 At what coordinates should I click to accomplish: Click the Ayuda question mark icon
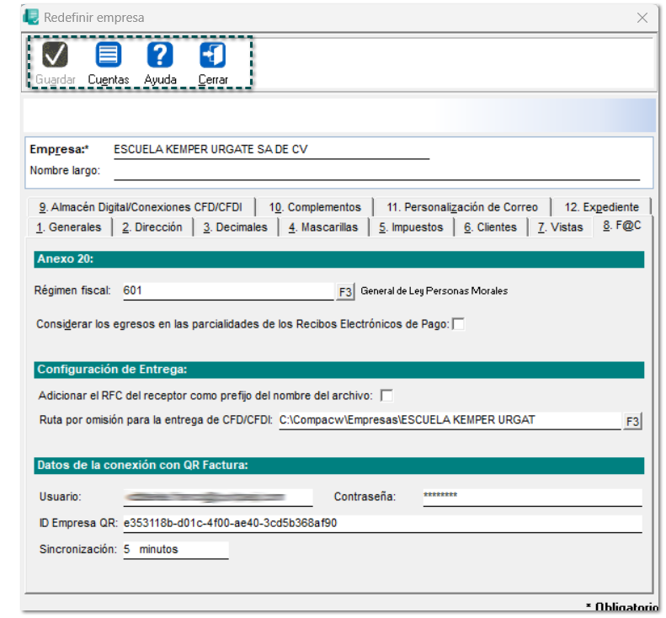(x=160, y=56)
